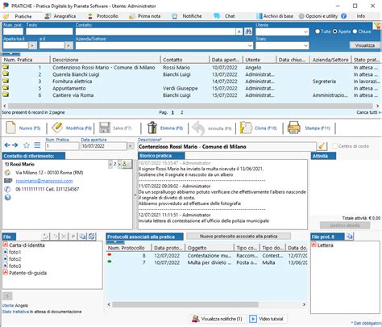Click horizontal scrollbar of pratiche list
The width and height of the screenshot is (382, 327).
coord(190,106)
